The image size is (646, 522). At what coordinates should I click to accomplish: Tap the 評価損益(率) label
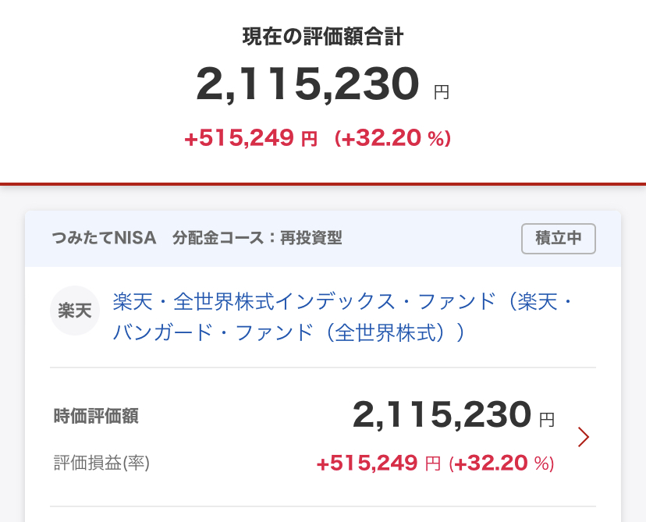click(101, 463)
